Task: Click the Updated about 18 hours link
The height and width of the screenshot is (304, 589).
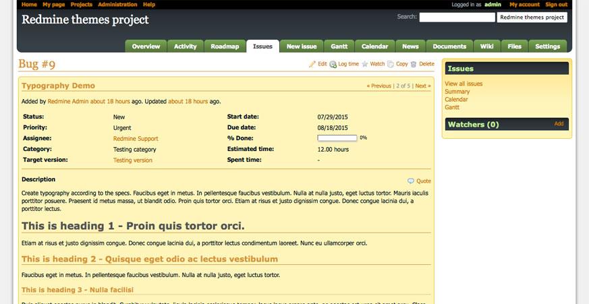Action: [x=188, y=101]
